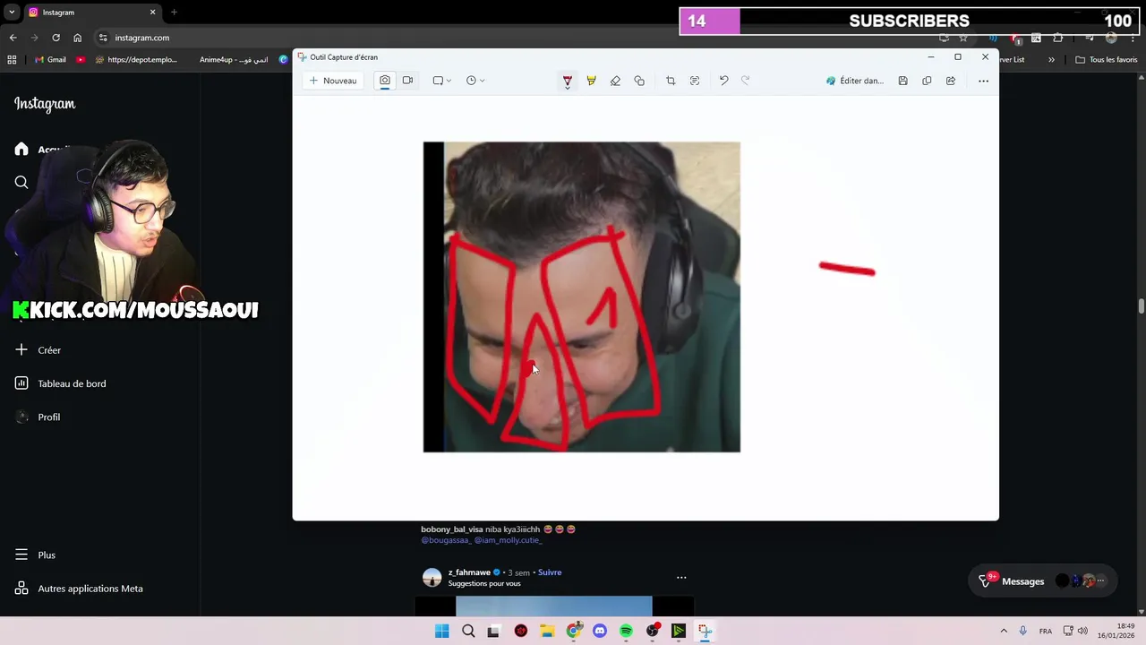Activate the crop image tool
Image resolution: width=1146 pixels, height=645 pixels.
[x=671, y=81]
